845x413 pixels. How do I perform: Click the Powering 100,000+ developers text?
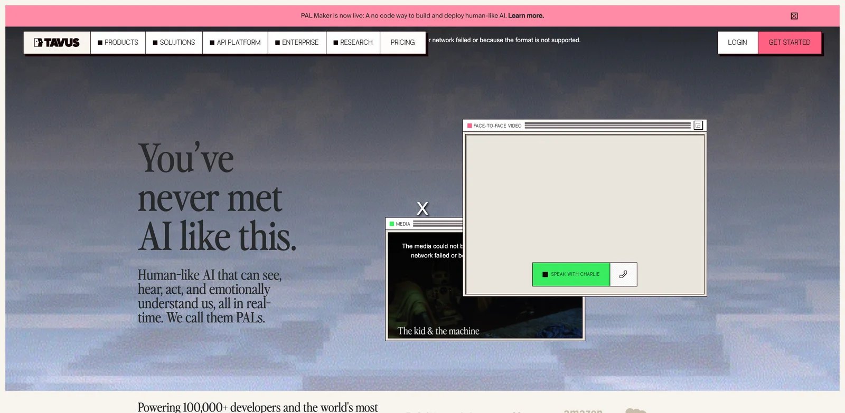258,407
